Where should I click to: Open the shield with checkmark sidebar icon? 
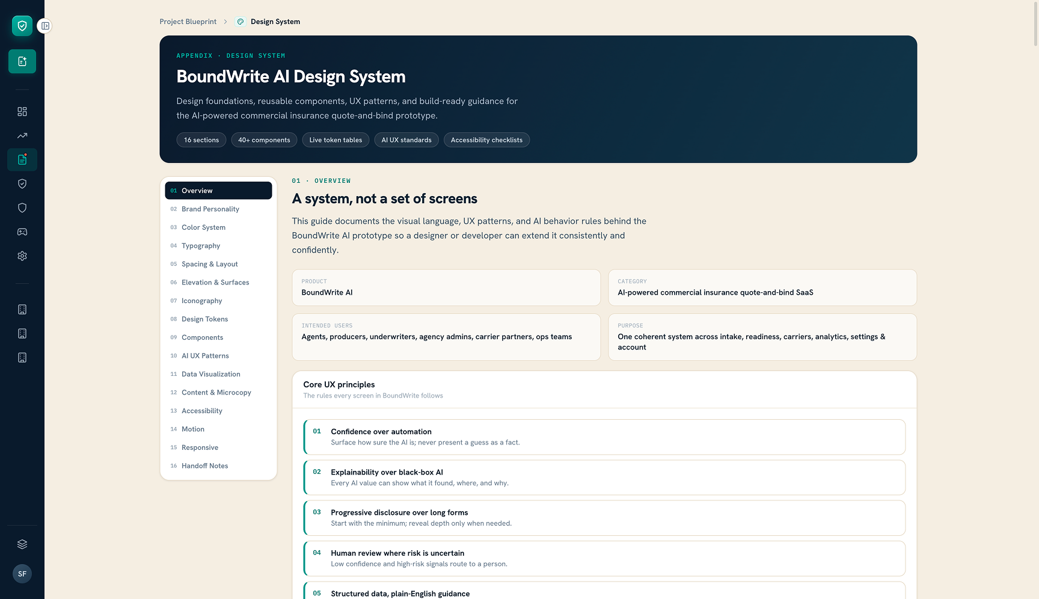point(22,184)
